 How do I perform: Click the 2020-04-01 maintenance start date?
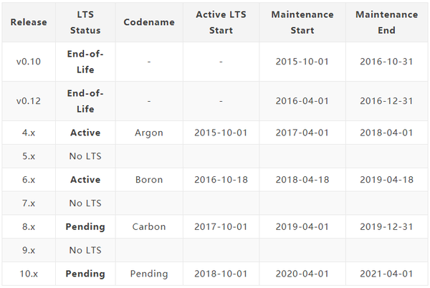302,274
